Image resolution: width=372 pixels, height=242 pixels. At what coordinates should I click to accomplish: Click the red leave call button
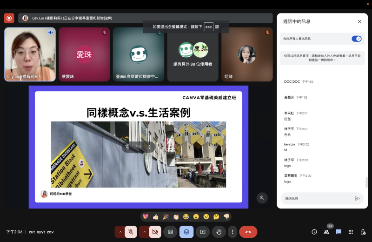tap(248, 232)
